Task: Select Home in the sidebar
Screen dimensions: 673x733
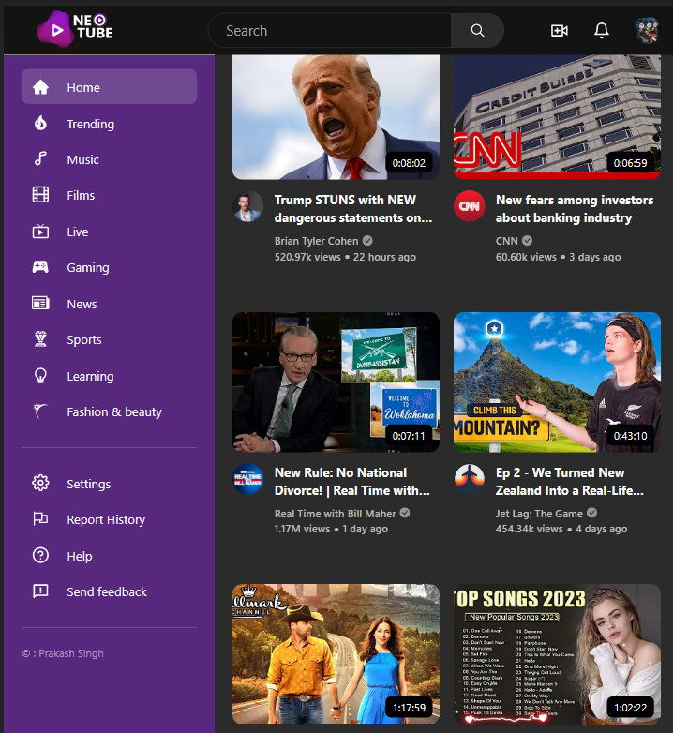Action: (x=109, y=87)
